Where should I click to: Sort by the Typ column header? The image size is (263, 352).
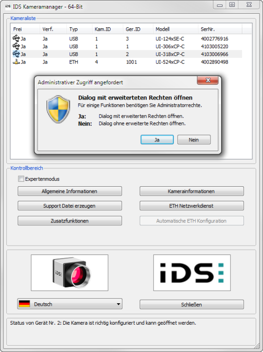coord(79,29)
